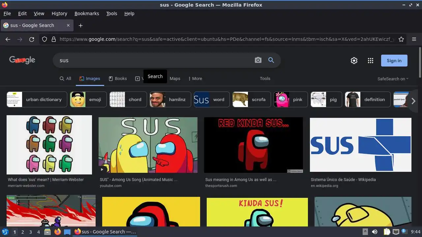This screenshot has width=422, height=237.
Task: Click the URL address bar
Action: click(227, 39)
